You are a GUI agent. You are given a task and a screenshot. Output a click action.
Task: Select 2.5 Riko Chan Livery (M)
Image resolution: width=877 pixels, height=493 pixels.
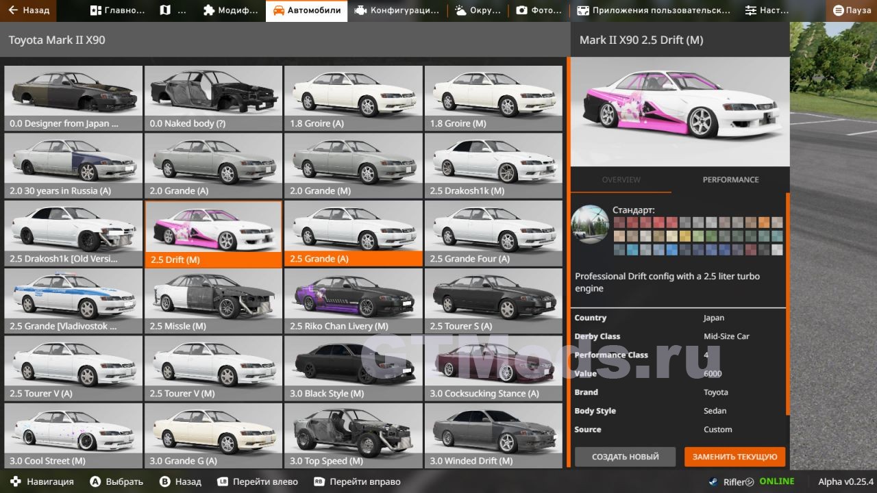tap(353, 301)
